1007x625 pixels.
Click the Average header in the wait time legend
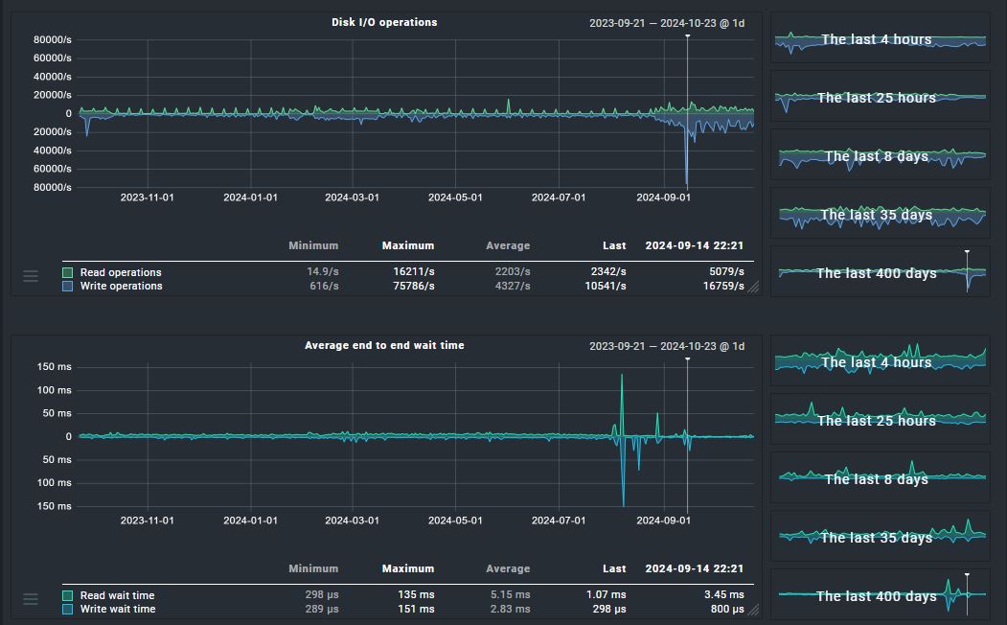(507, 569)
